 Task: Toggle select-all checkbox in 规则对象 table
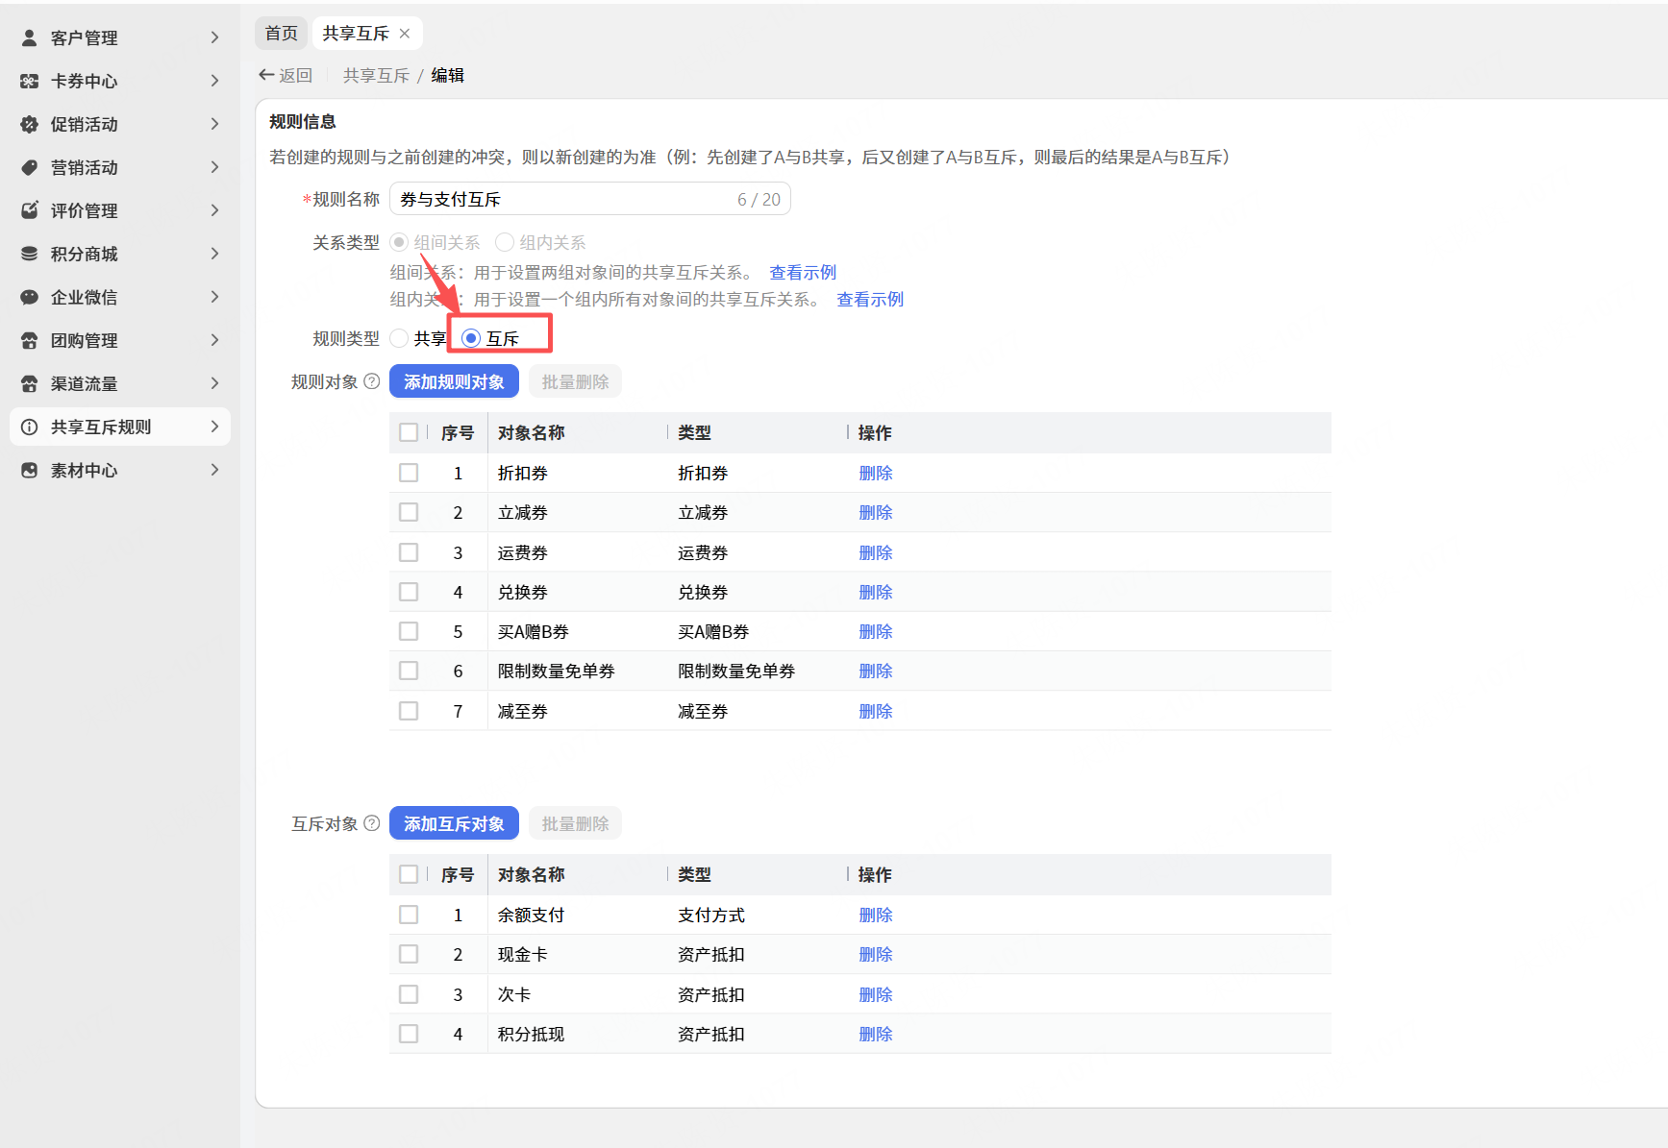[409, 432]
